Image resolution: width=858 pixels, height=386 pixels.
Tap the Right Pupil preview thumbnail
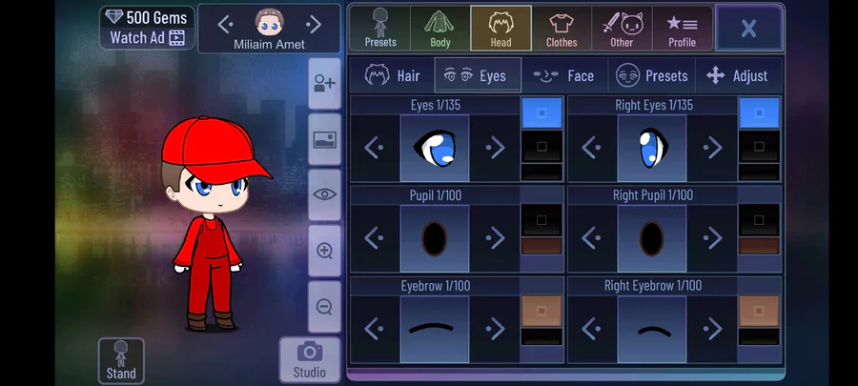652,238
